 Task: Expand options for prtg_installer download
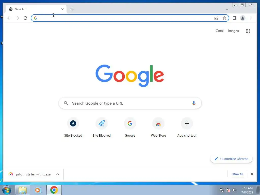[x=58, y=174]
